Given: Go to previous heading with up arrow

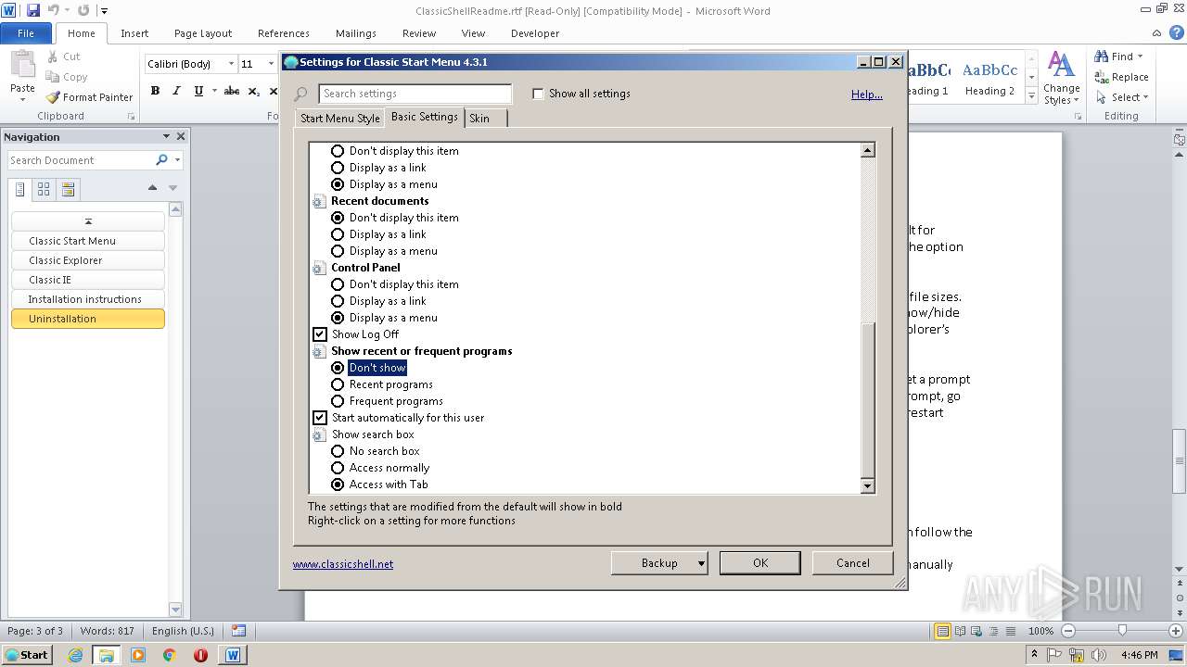Looking at the screenshot, I should click(152, 188).
